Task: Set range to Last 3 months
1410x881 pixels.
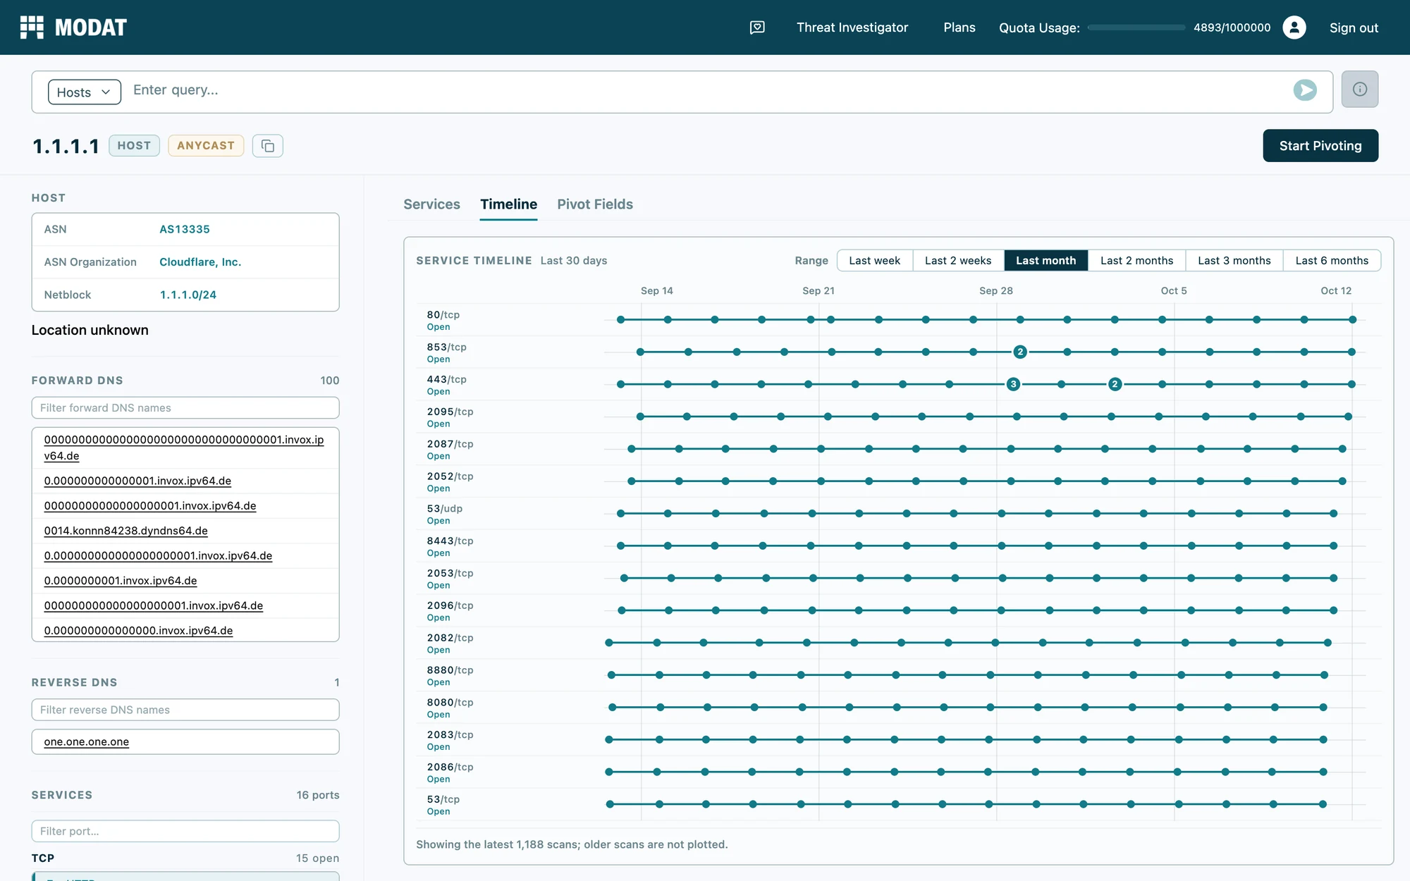Action: tap(1234, 261)
